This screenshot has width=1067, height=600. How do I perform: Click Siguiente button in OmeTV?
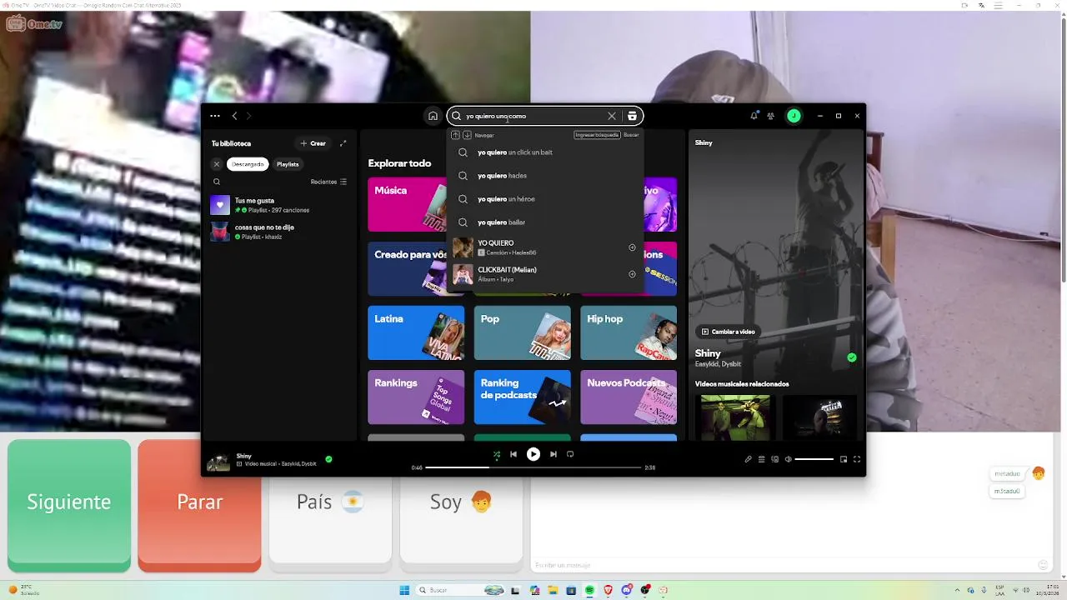tap(69, 505)
